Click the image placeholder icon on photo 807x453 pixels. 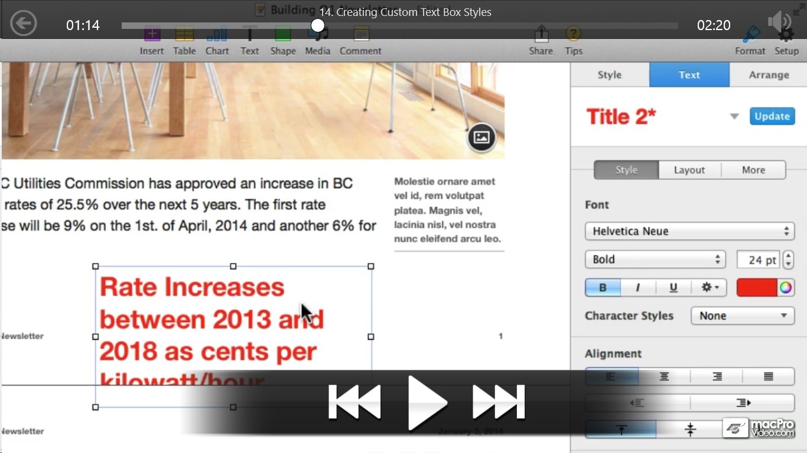click(x=481, y=137)
